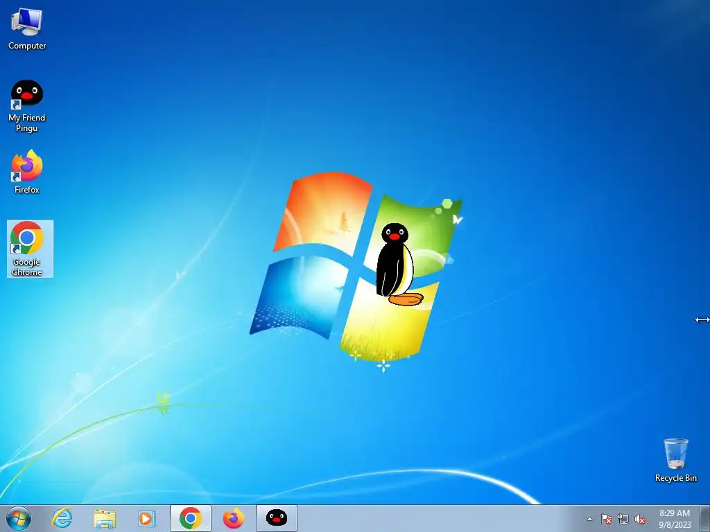This screenshot has height=532, width=710.
Task: Click the "Google Chrome" label text
Action: 27,267
